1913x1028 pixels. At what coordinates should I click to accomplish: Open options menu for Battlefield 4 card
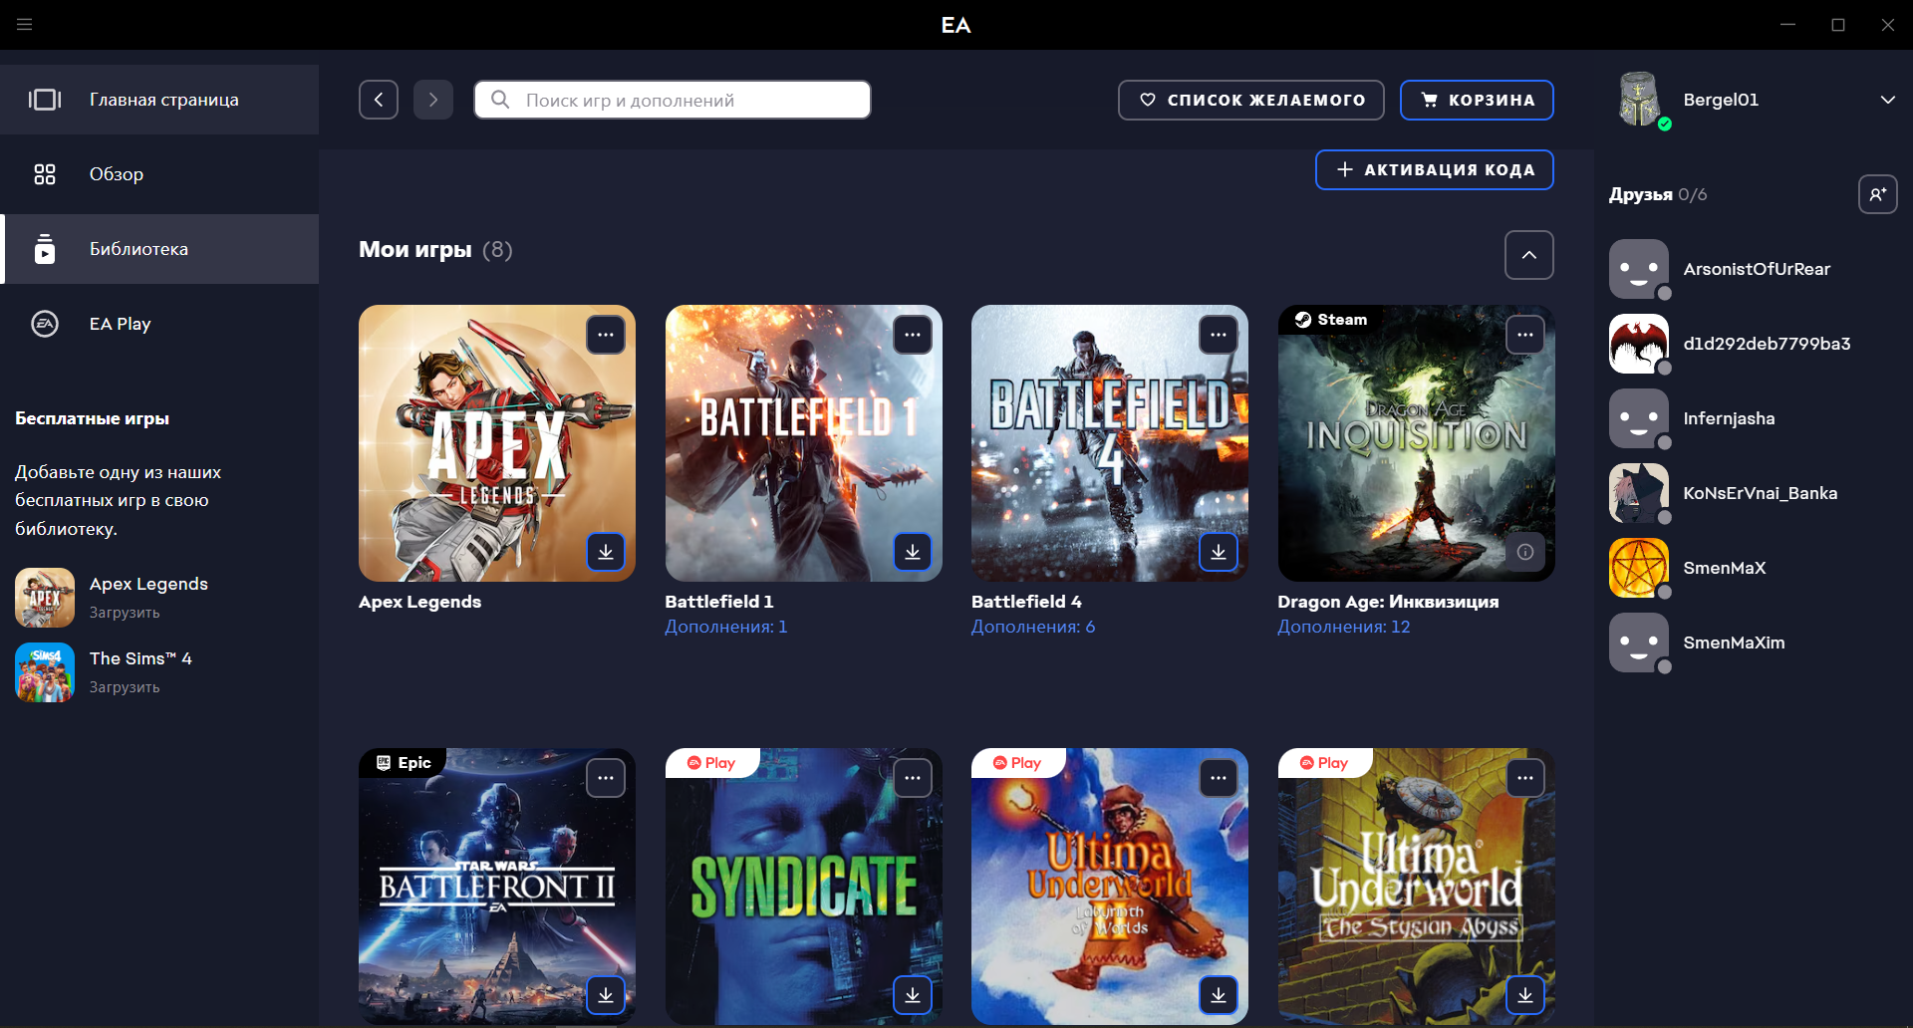pyautogui.click(x=1219, y=335)
